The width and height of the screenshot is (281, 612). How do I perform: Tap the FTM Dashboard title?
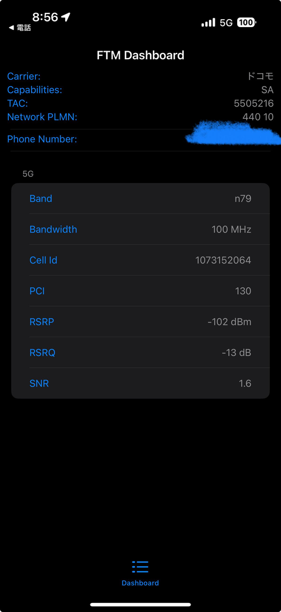(140, 55)
